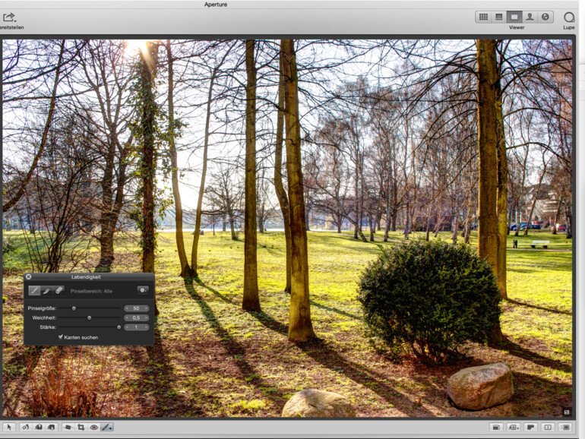585x439 pixels.
Task: Select the Red Eye tool
Action: (x=93, y=427)
